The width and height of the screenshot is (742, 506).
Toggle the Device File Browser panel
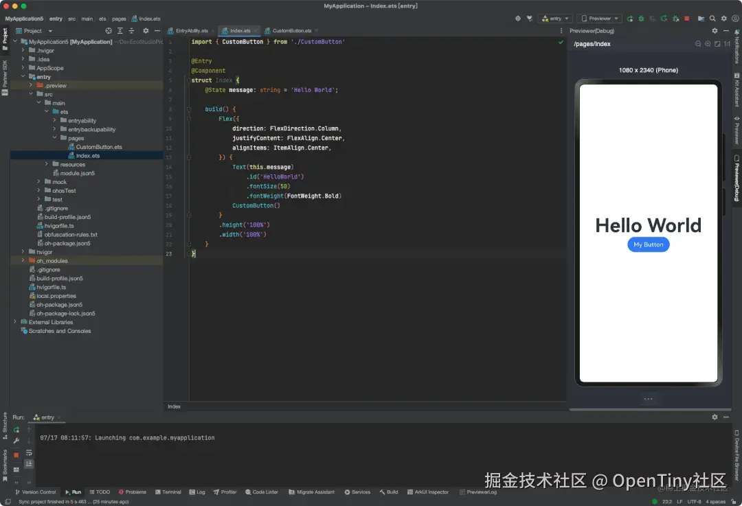(737, 455)
